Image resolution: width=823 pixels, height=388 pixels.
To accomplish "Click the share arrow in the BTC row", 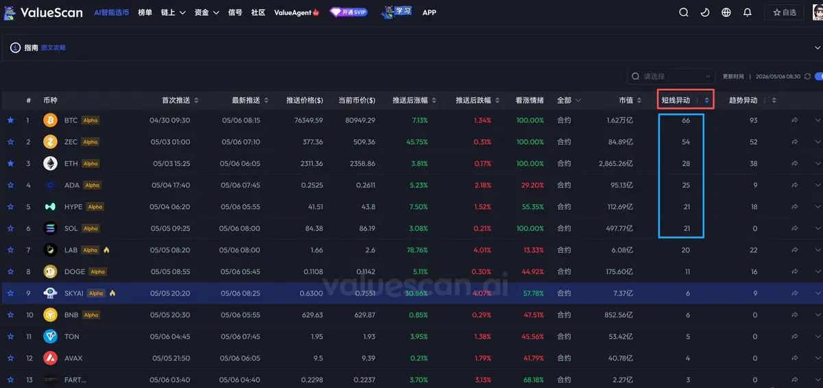I will (794, 120).
